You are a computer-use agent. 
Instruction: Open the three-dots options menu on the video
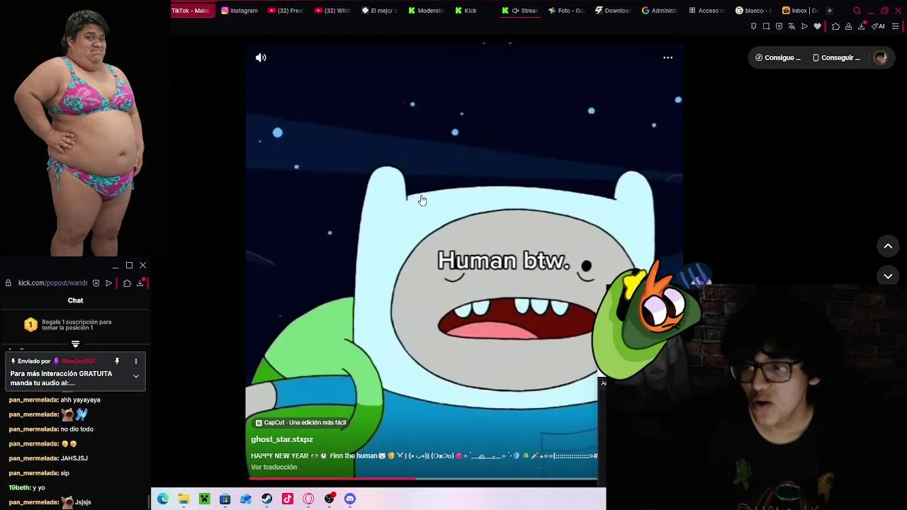coord(667,57)
